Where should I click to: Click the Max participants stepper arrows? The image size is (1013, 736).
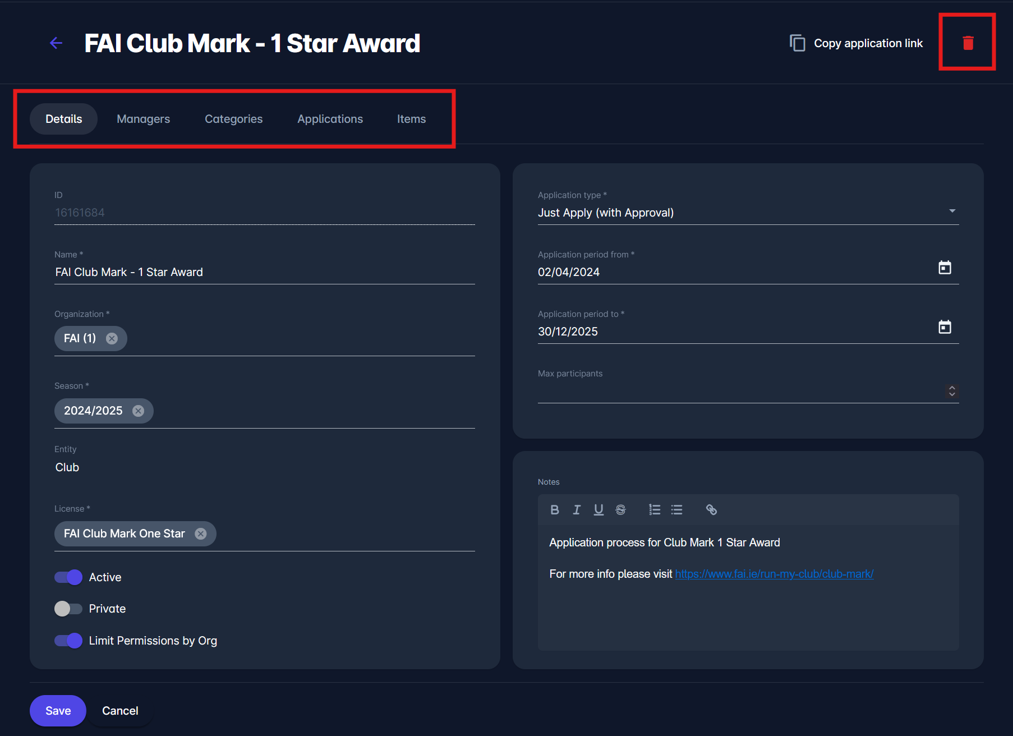point(952,391)
